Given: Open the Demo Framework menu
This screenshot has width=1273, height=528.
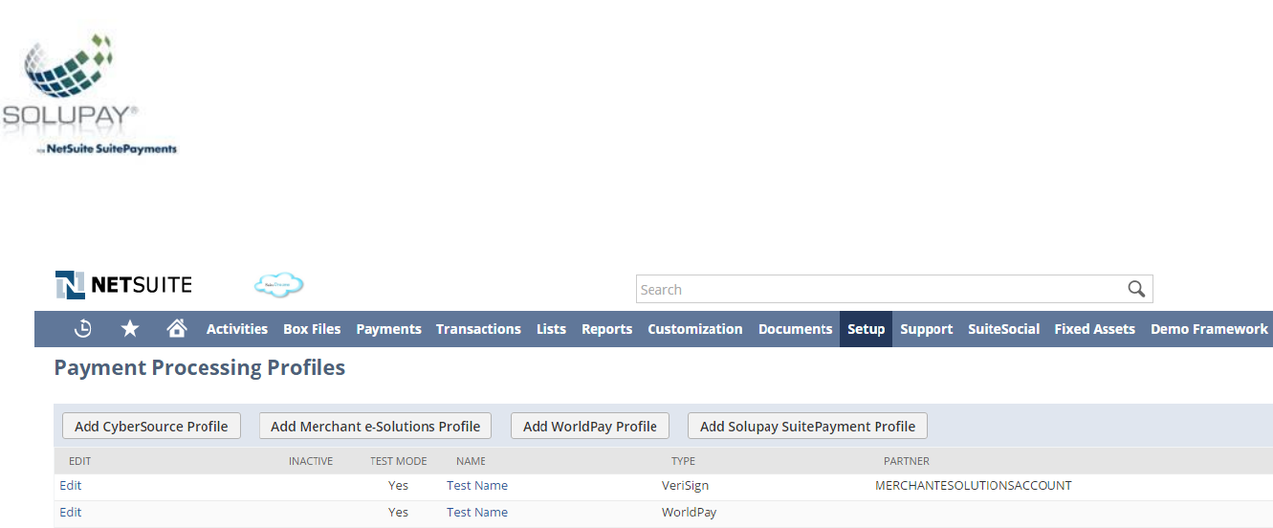Looking at the screenshot, I should pos(1209,329).
